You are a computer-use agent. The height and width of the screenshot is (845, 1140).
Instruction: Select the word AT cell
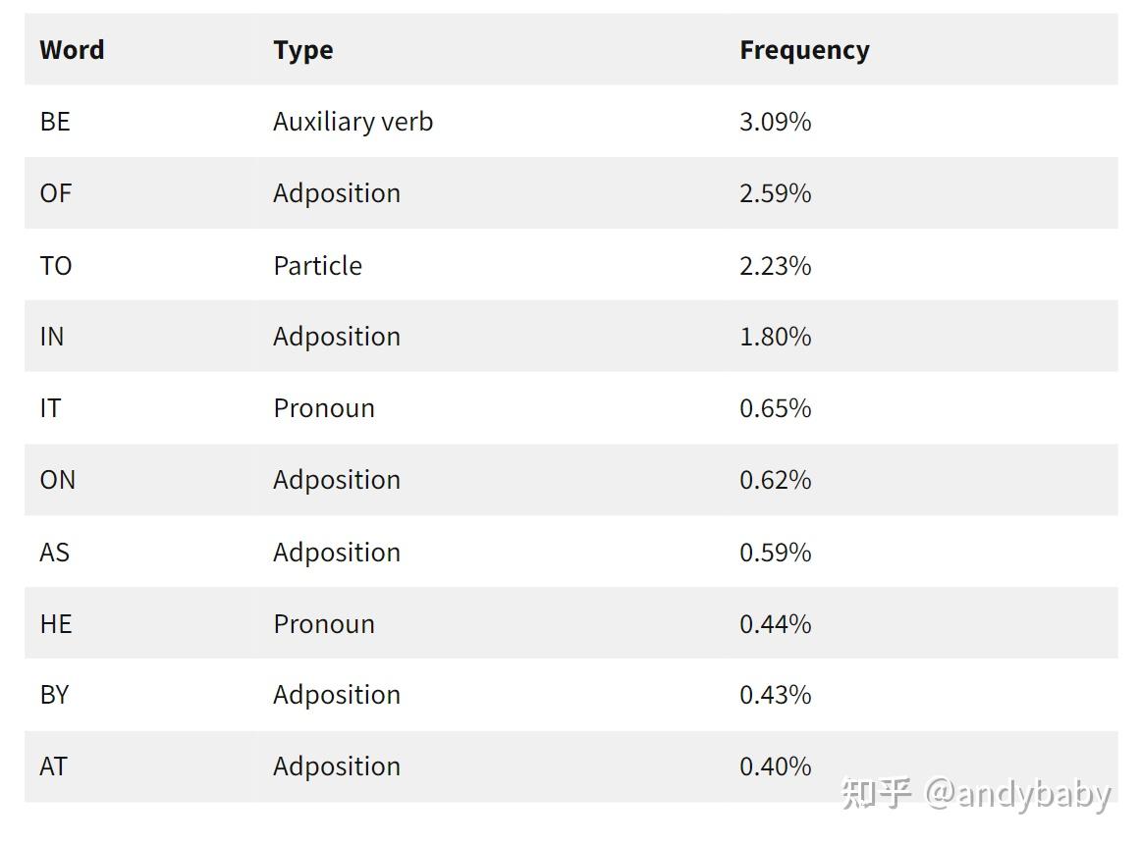coord(54,766)
